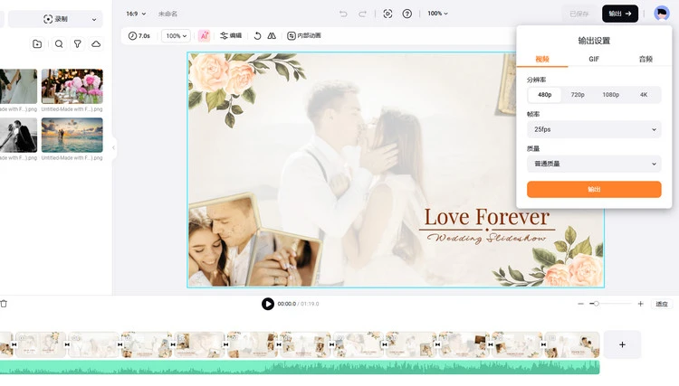
Task: Open the 普通质量 quality dropdown
Action: [594, 164]
